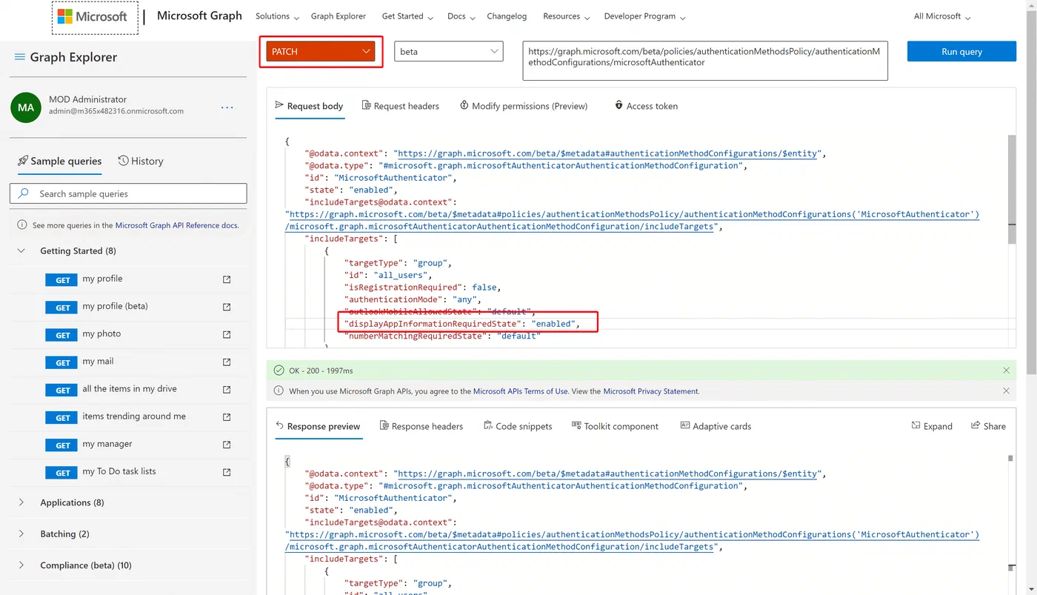The width and height of the screenshot is (1037, 595).
Task: Open external link icon for my profile (beta)
Action: pyautogui.click(x=227, y=307)
